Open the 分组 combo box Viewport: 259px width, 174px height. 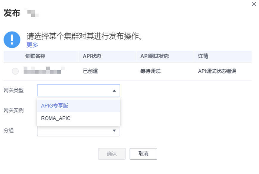coord(75,131)
